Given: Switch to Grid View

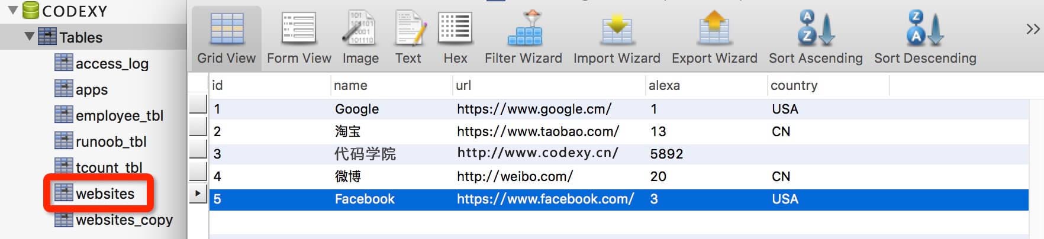Looking at the screenshot, I should click(227, 38).
